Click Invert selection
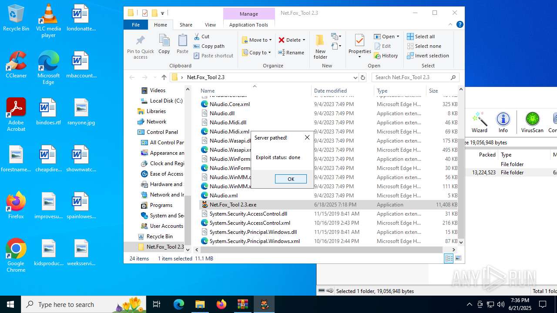 point(428,56)
